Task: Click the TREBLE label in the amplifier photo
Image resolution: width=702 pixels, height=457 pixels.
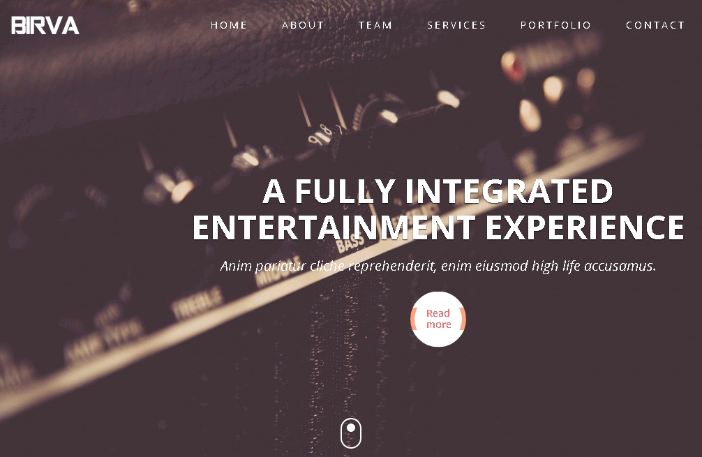Action: tap(197, 303)
